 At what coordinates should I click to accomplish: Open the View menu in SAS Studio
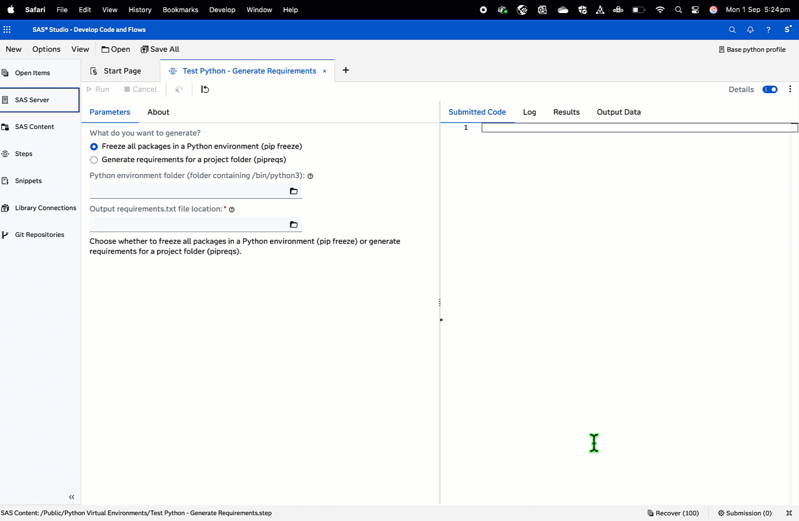click(x=80, y=49)
